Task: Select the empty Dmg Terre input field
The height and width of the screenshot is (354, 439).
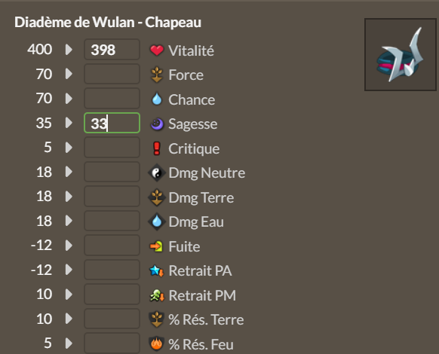Action: pos(112,197)
